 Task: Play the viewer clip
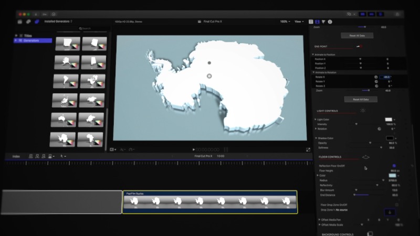[193, 149]
